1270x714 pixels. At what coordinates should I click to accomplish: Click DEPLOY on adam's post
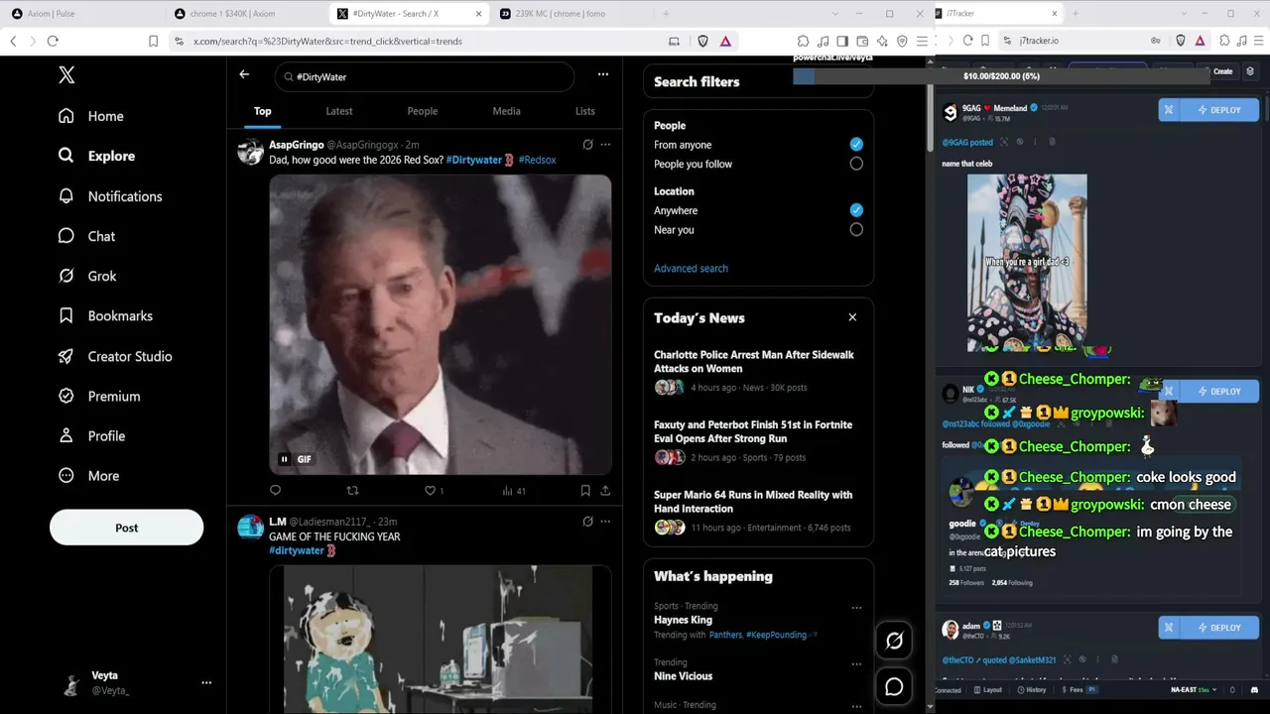1219,628
